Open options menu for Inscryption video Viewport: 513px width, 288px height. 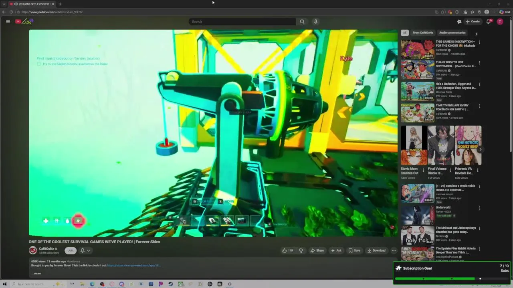click(479, 42)
